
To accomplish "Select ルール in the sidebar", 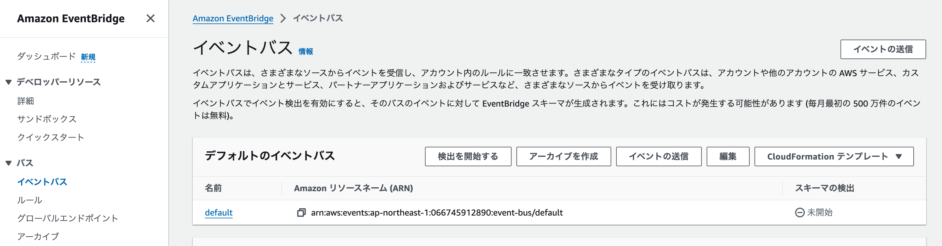I will point(30,200).
